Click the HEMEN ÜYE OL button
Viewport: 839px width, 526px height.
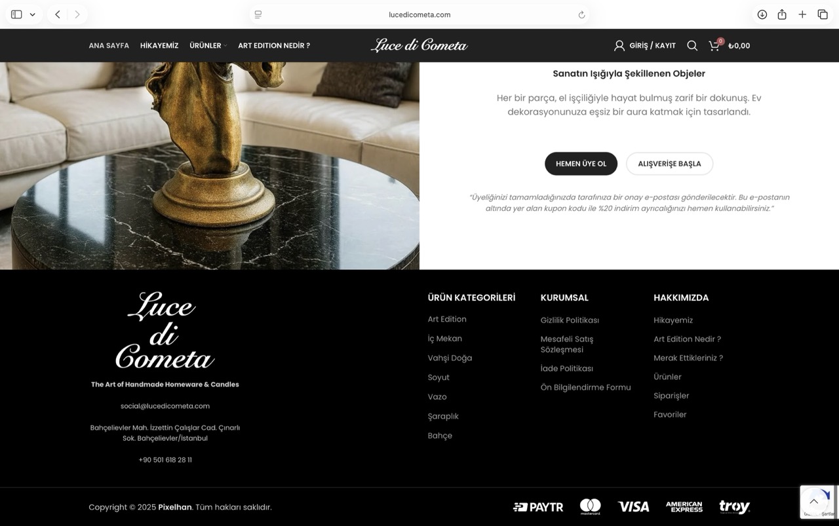[x=581, y=164]
